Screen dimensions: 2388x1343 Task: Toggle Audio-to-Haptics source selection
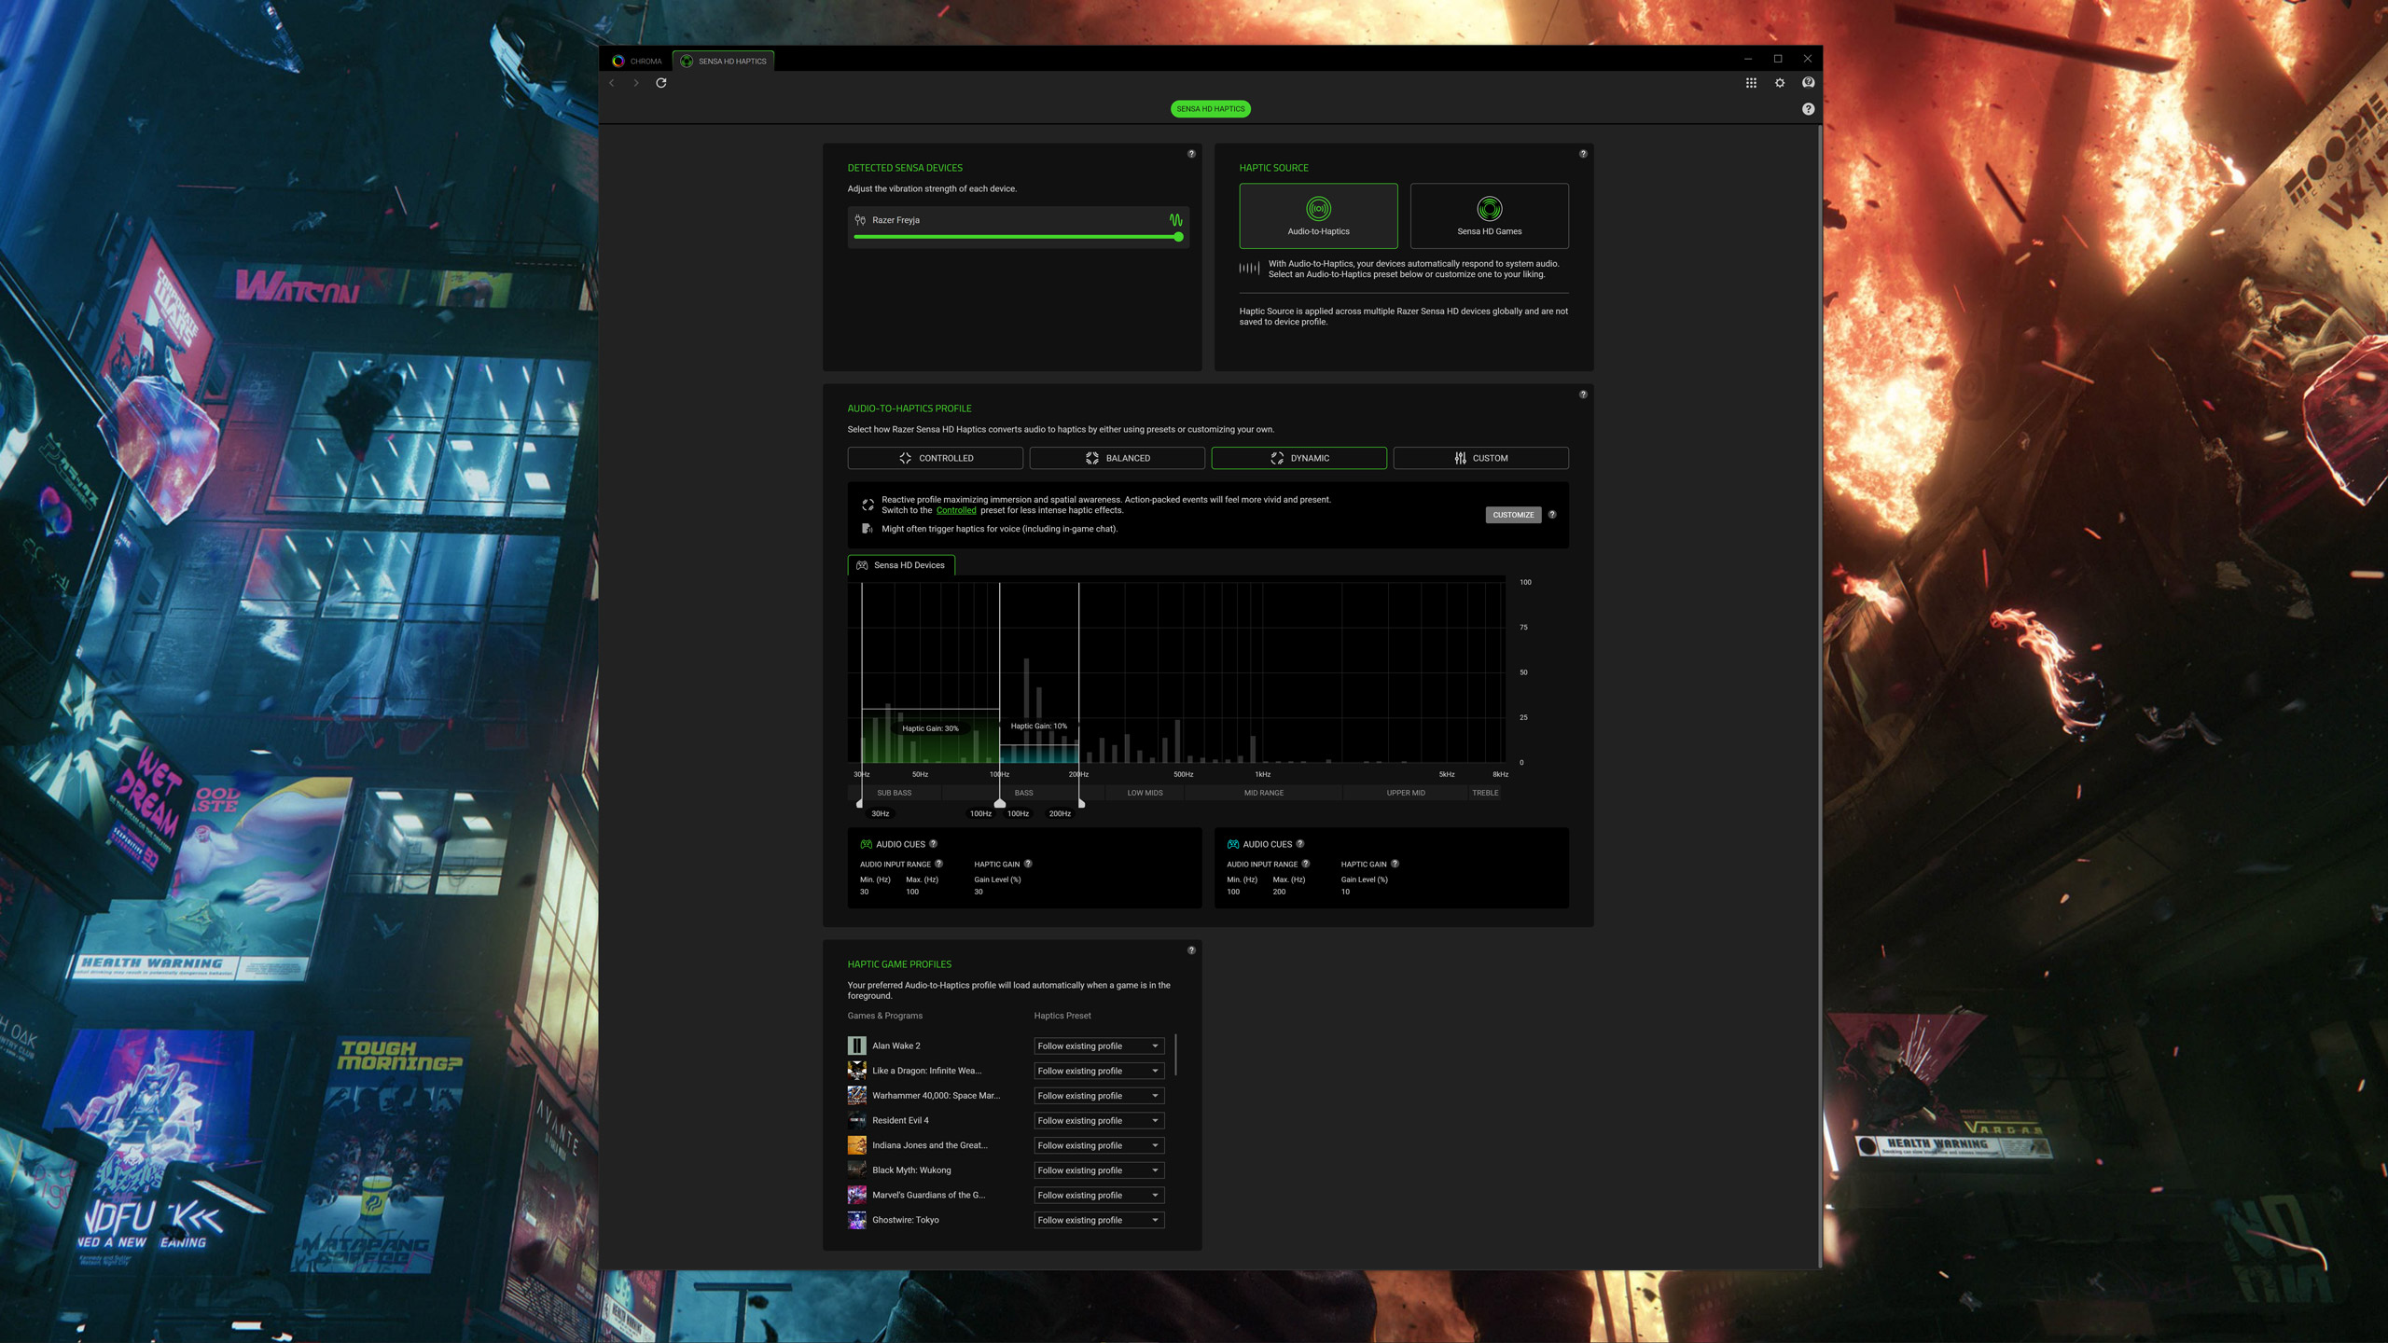click(x=1319, y=214)
